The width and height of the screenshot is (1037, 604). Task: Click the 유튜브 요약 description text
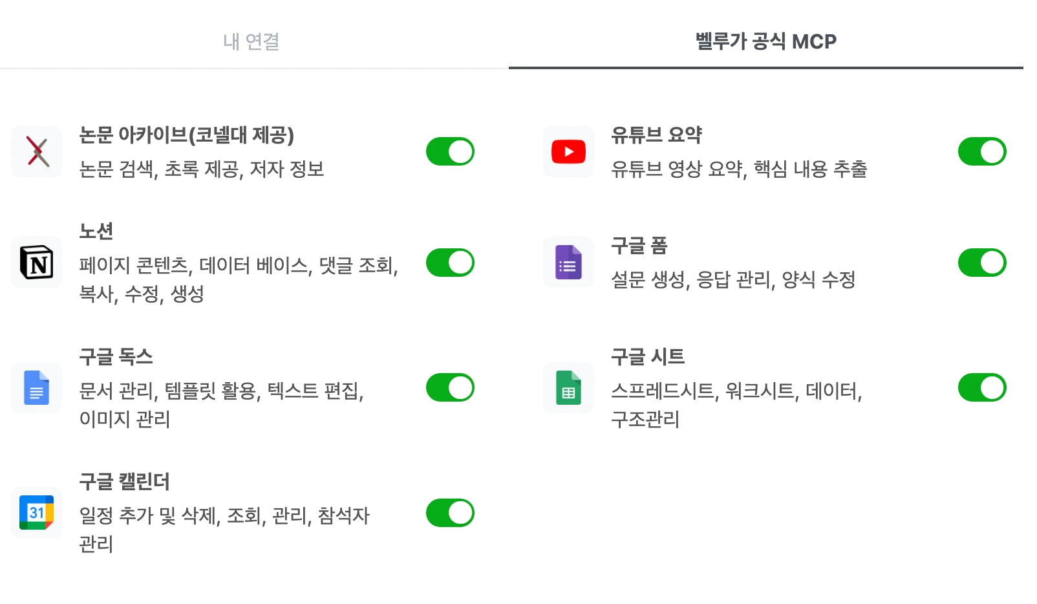tap(739, 169)
